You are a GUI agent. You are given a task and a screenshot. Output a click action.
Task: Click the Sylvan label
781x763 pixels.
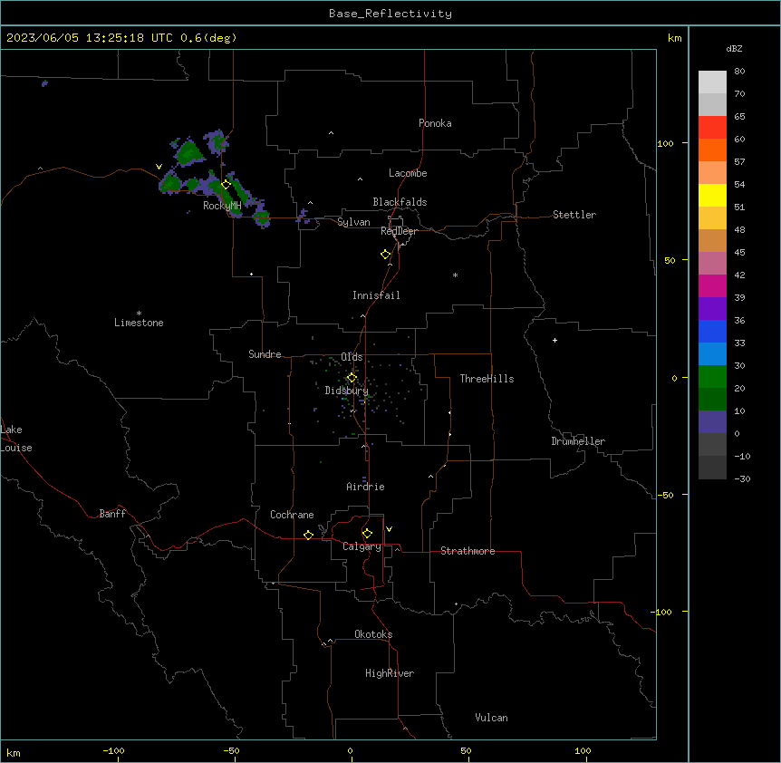point(353,222)
